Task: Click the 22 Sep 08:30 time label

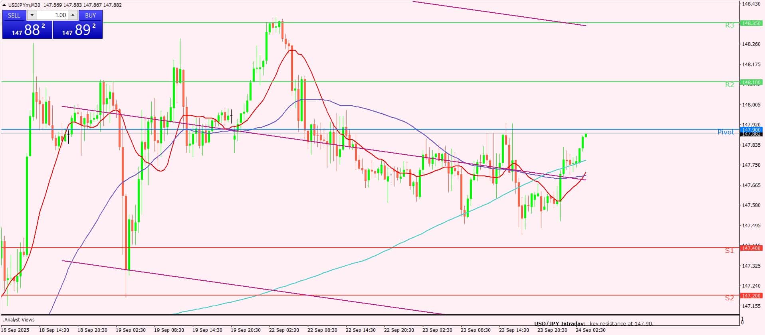Action: pos(322,330)
